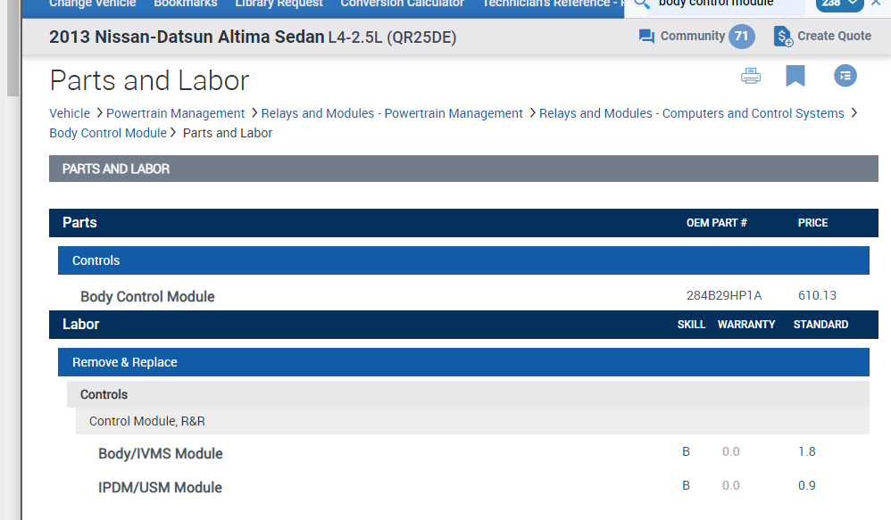The height and width of the screenshot is (520, 891).
Task: Select the Body Control Module part row
Action: (463, 296)
